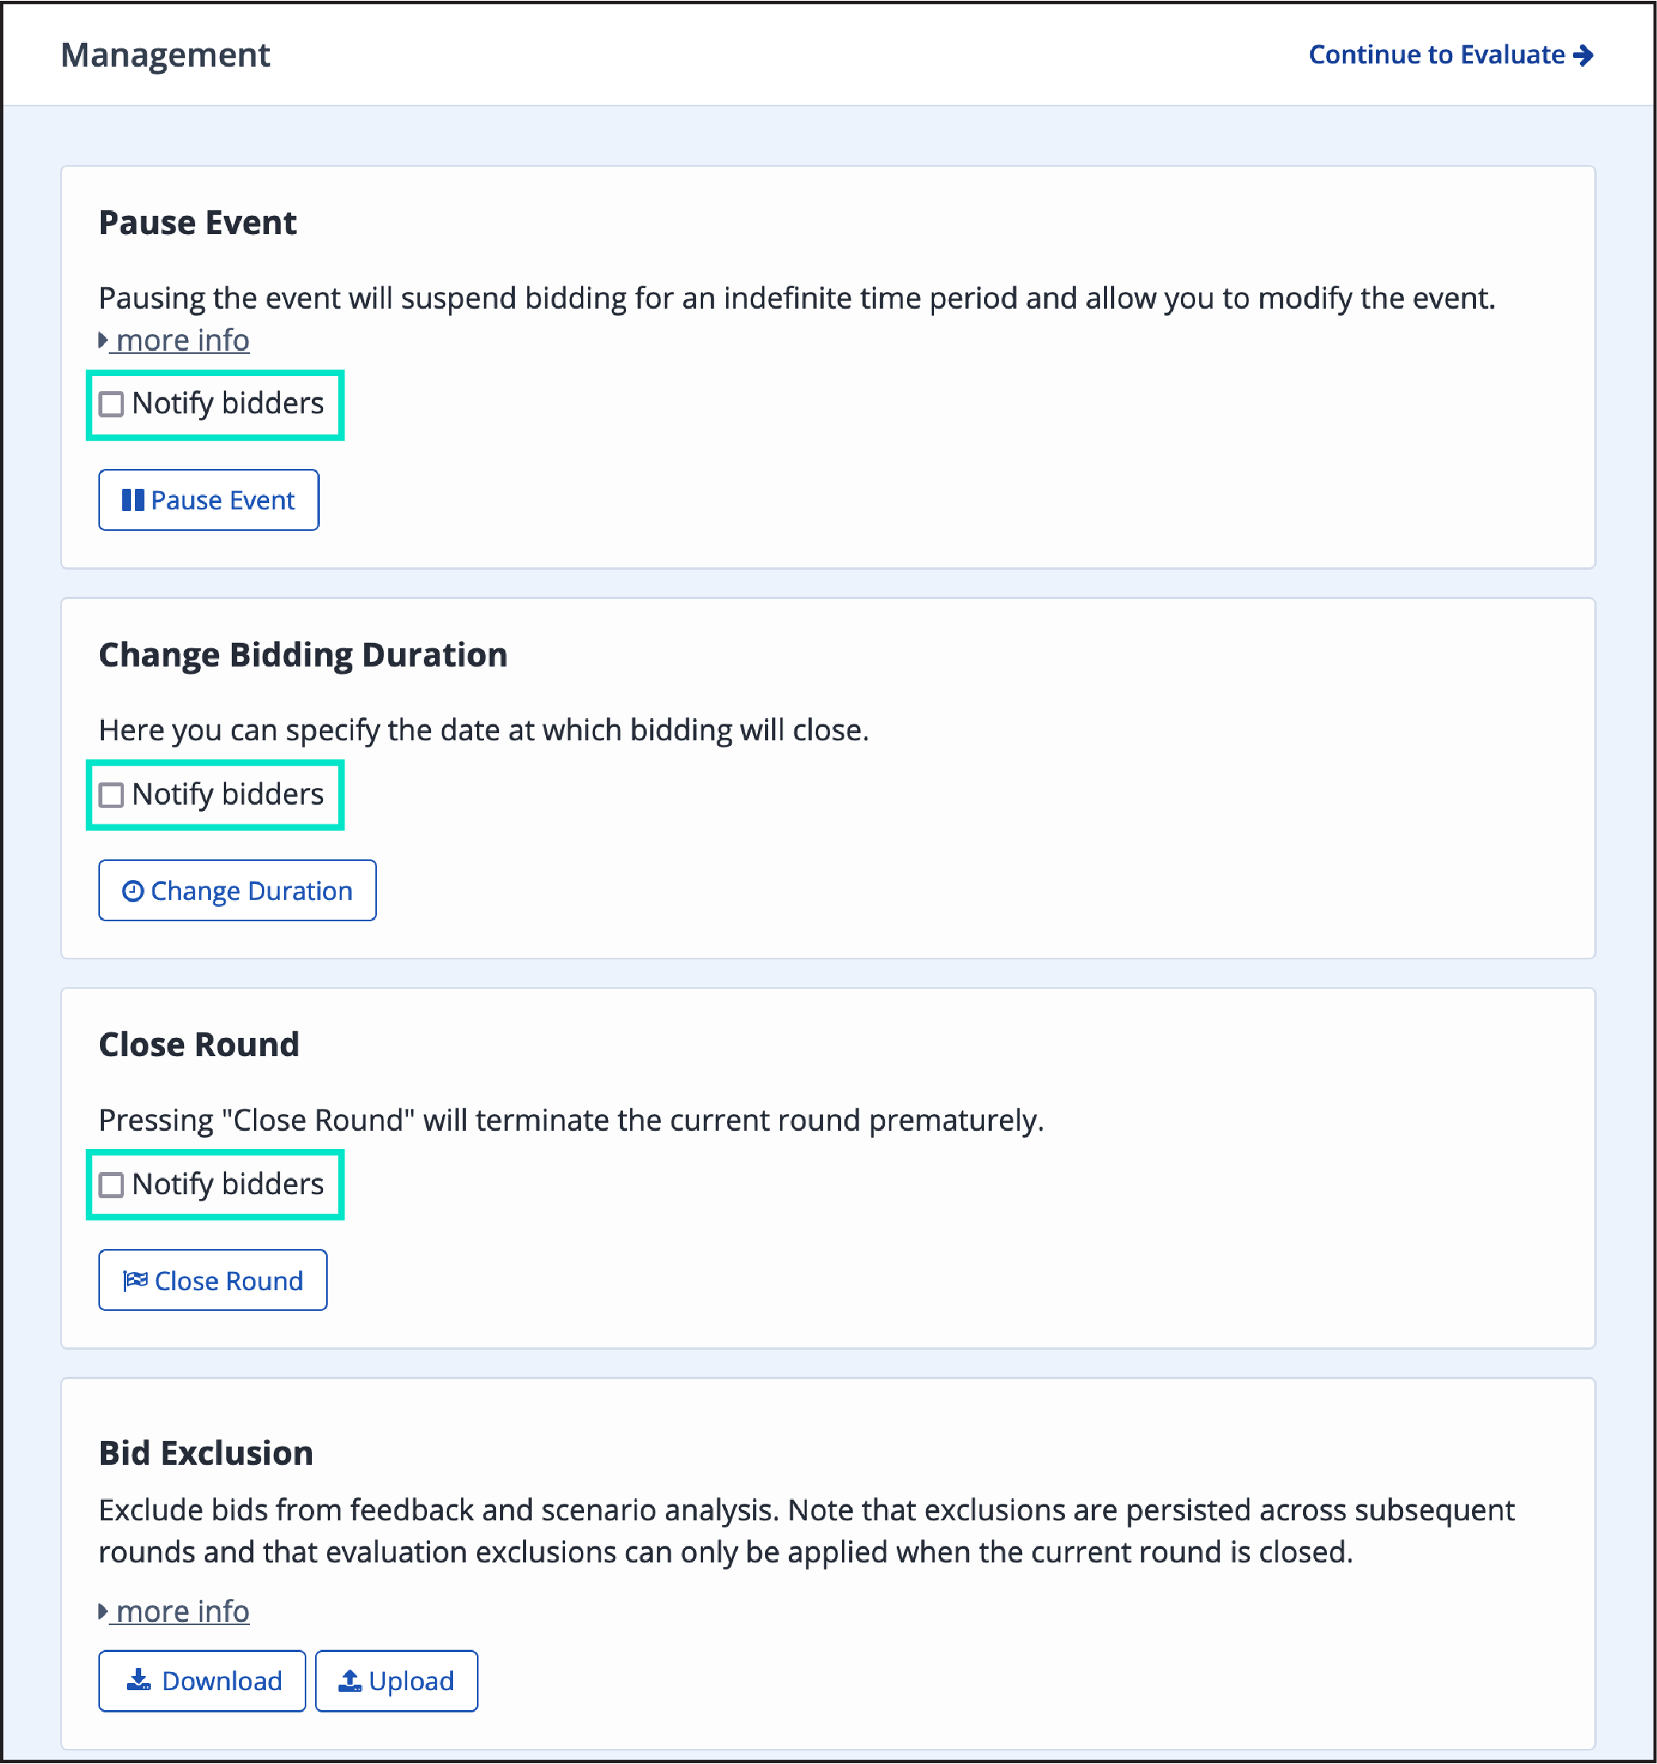
Task: Click the clock icon beside Change Duration
Action: pos(133,891)
